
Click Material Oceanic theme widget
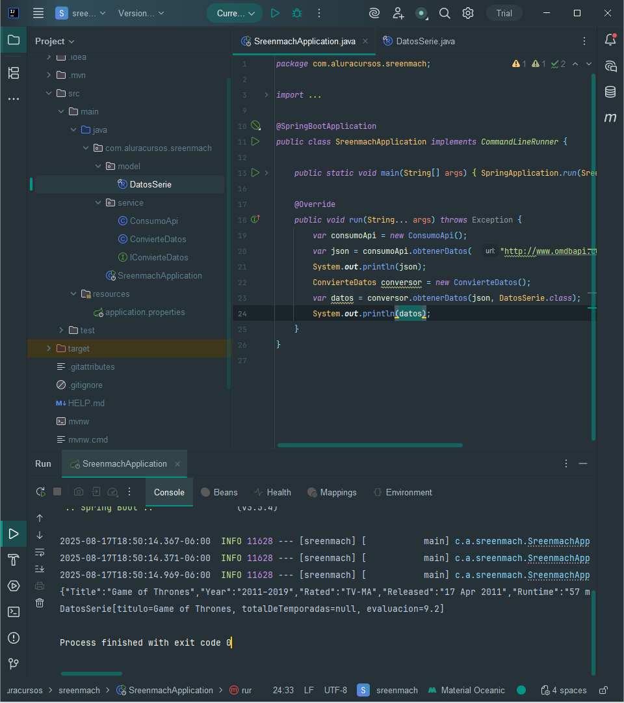coord(466,690)
